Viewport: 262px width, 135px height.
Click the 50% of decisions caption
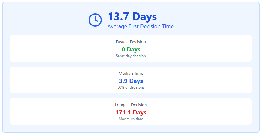point(131,87)
